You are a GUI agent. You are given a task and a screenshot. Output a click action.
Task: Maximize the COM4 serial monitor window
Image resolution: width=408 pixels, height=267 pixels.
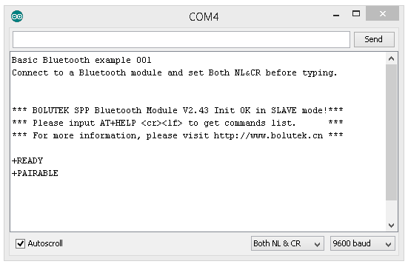pos(356,13)
